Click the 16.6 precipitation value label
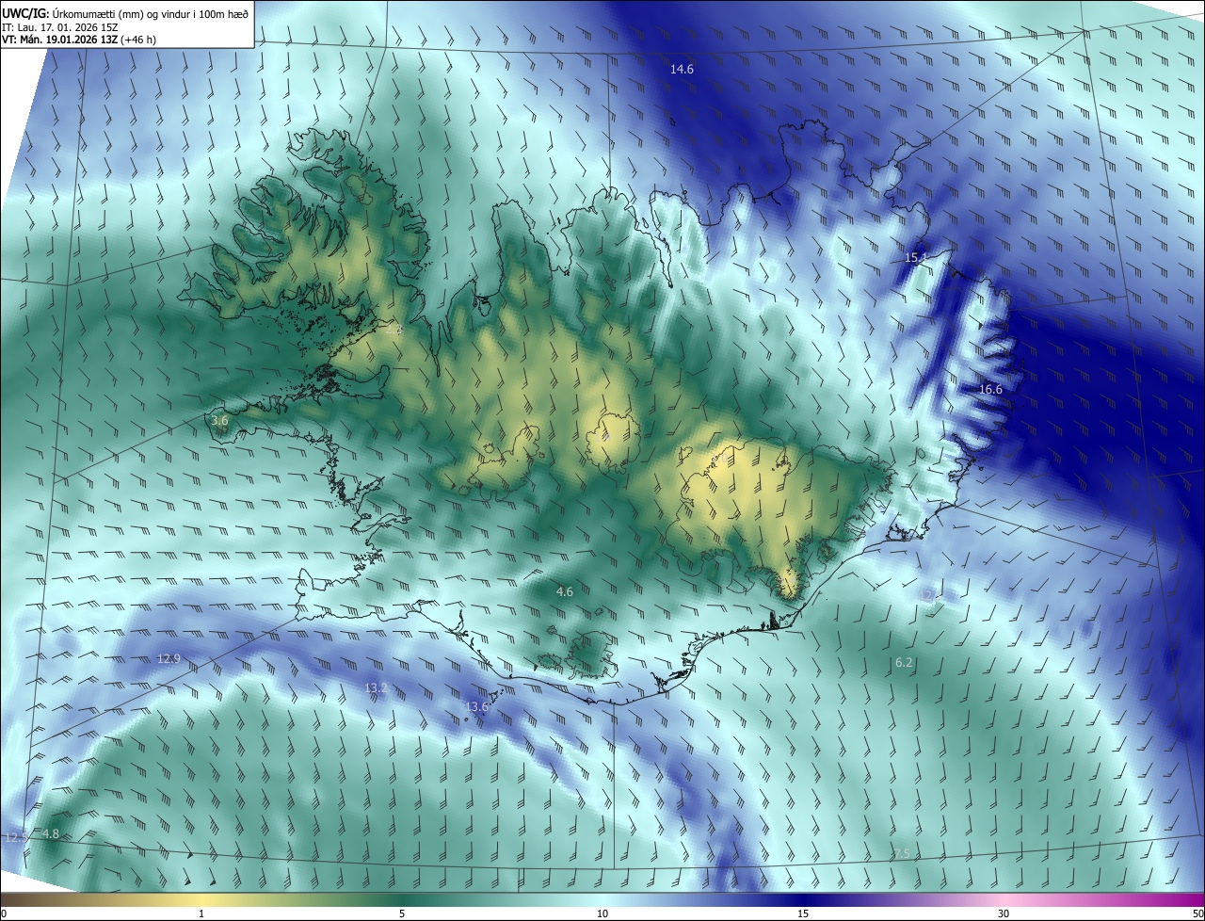This screenshot has width=1205, height=921. click(990, 389)
